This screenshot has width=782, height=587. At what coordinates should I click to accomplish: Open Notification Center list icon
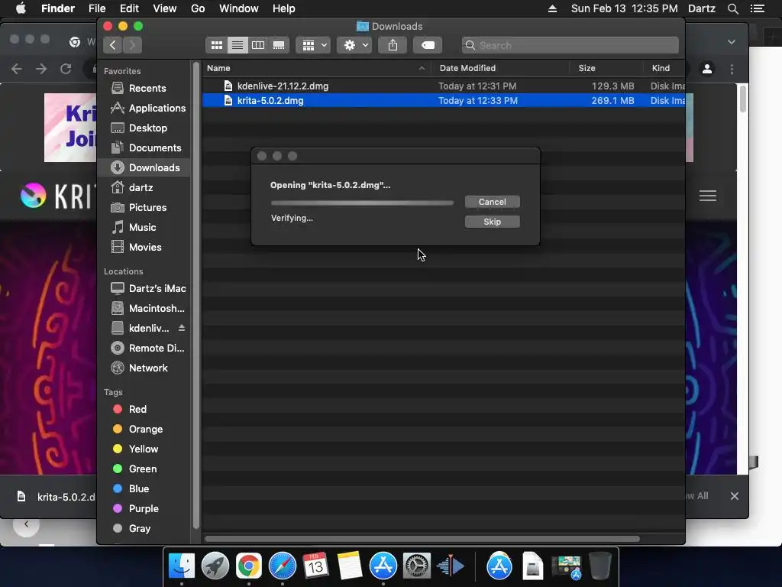tap(758, 8)
